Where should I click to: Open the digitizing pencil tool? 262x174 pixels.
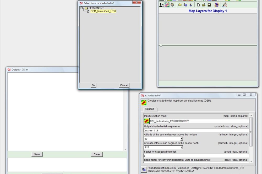(x=225, y=5)
